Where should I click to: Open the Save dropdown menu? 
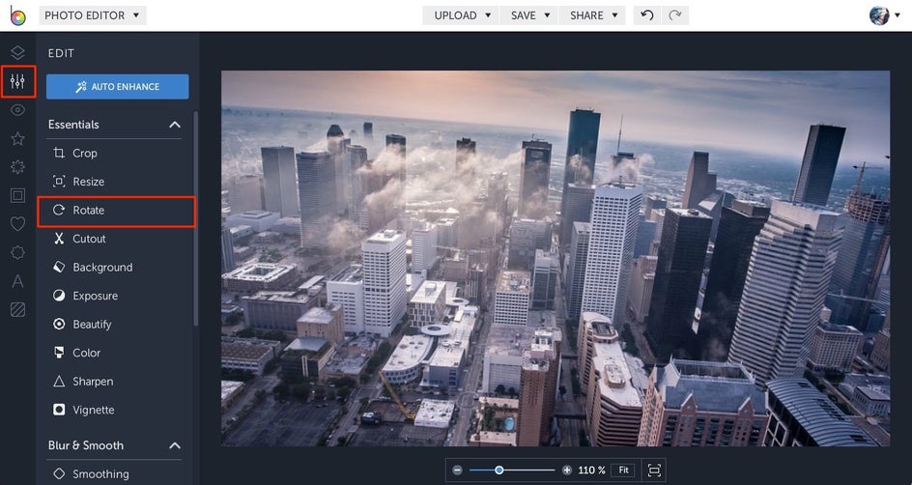tap(528, 15)
